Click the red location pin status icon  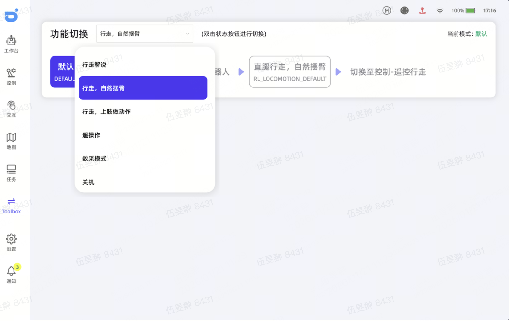422,10
